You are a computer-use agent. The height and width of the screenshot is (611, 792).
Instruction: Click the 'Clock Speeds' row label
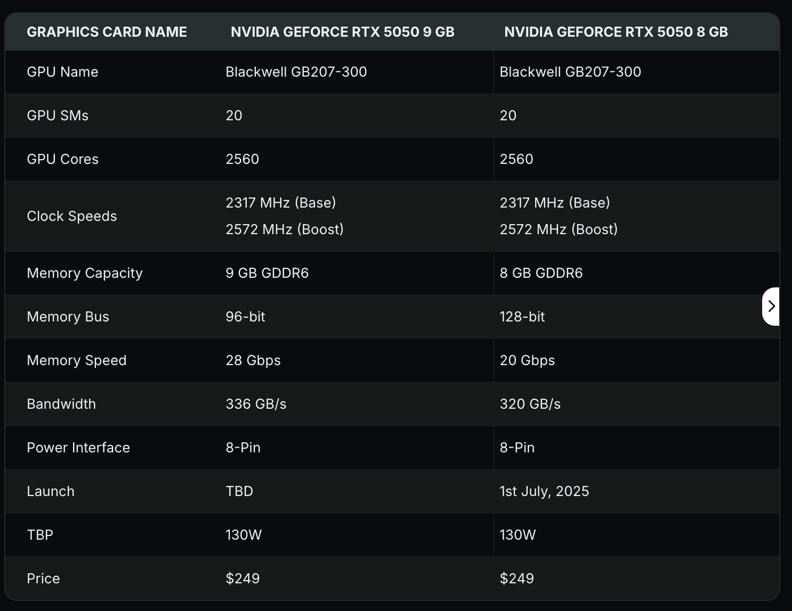[71, 216]
